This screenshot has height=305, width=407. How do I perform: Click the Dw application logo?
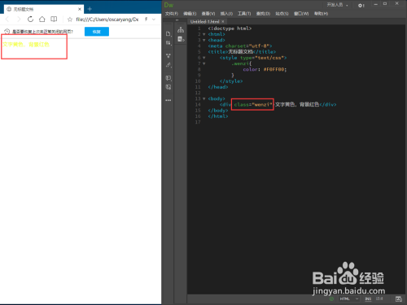(x=168, y=5)
